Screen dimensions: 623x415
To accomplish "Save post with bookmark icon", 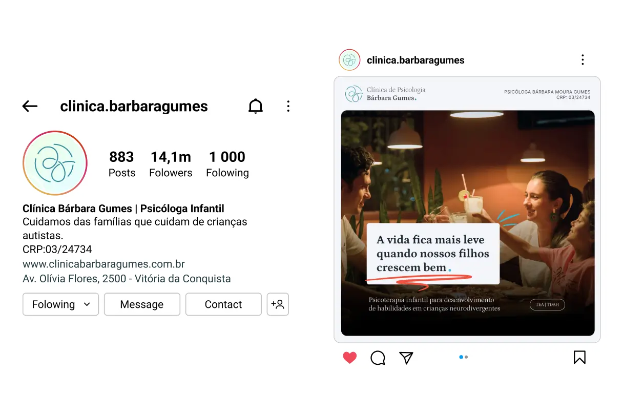I will tap(579, 357).
